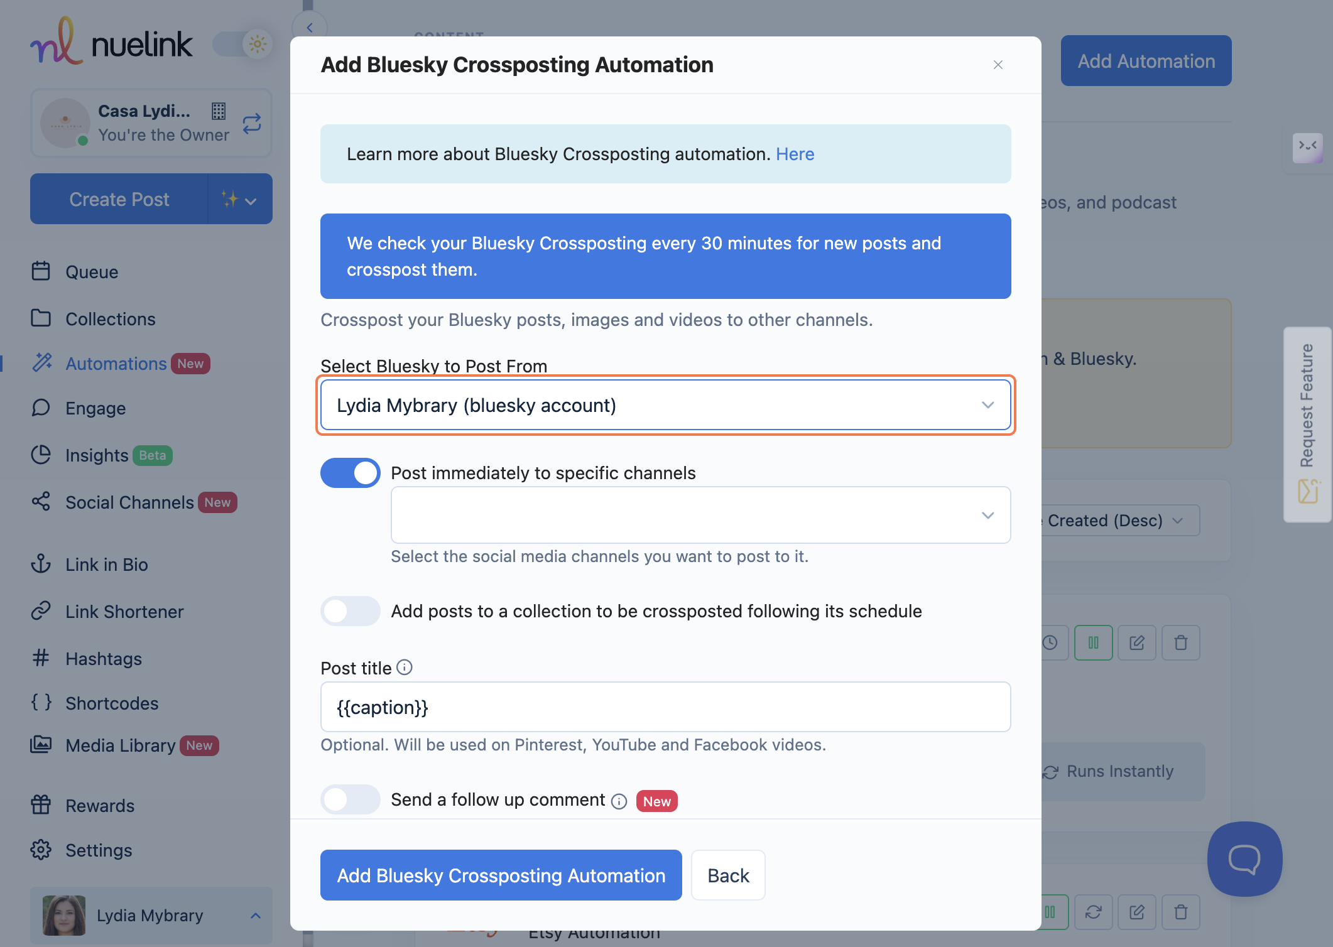The height and width of the screenshot is (947, 1333).
Task: Click the Insights pie chart icon
Action: (41, 454)
